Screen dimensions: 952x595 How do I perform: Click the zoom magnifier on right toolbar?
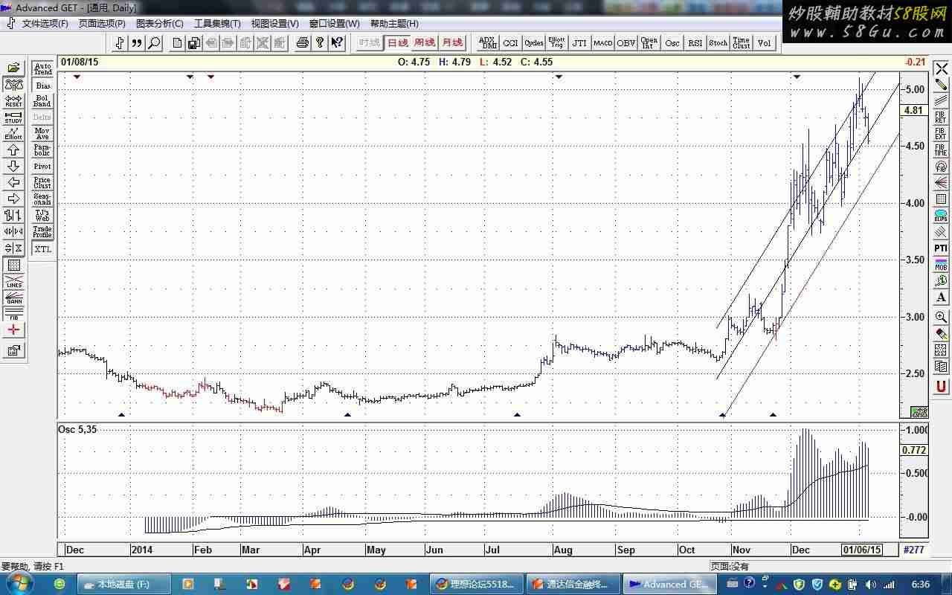941,317
